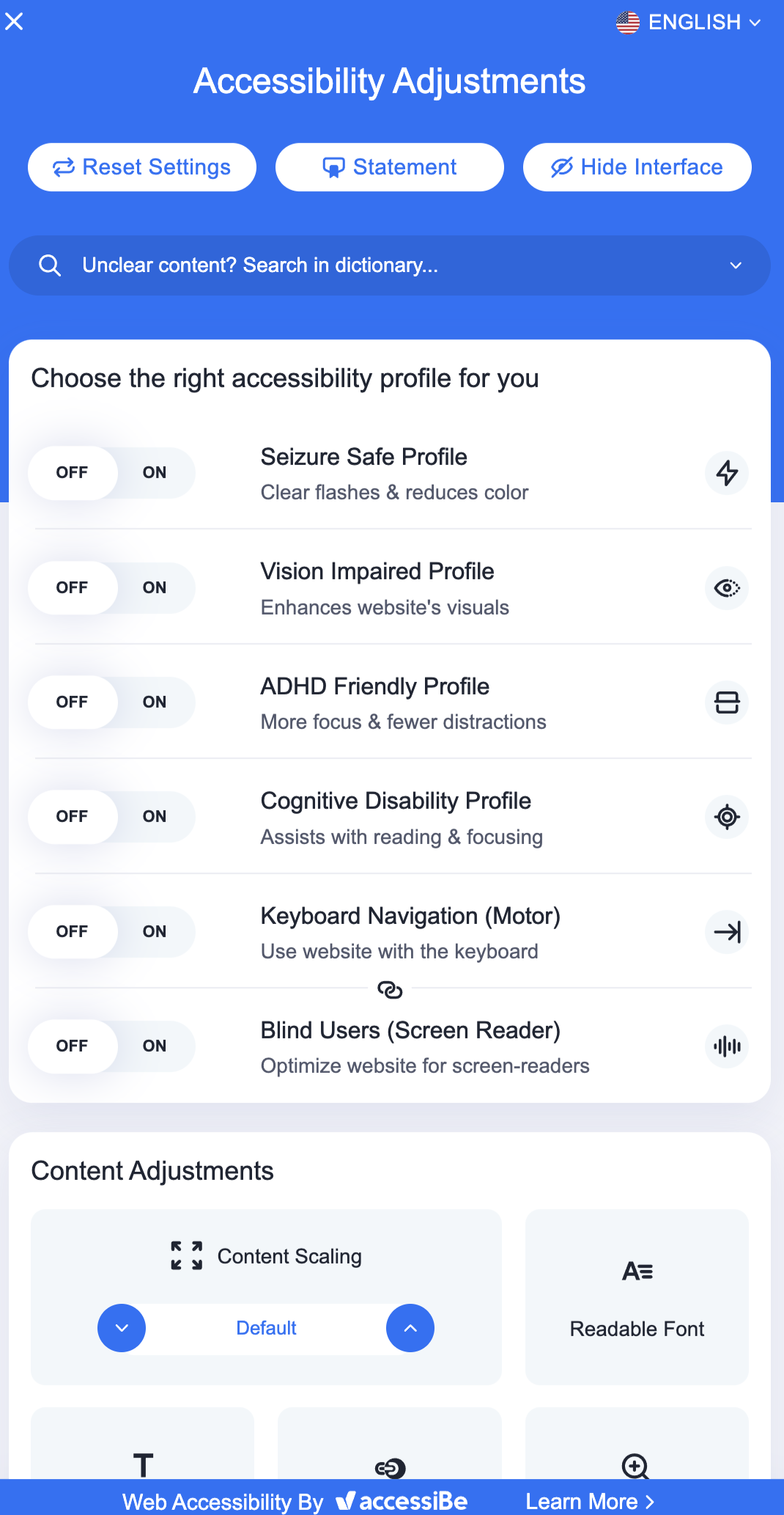Click the Vision Impaired eye icon

pyautogui.click(x=726, y=588)
